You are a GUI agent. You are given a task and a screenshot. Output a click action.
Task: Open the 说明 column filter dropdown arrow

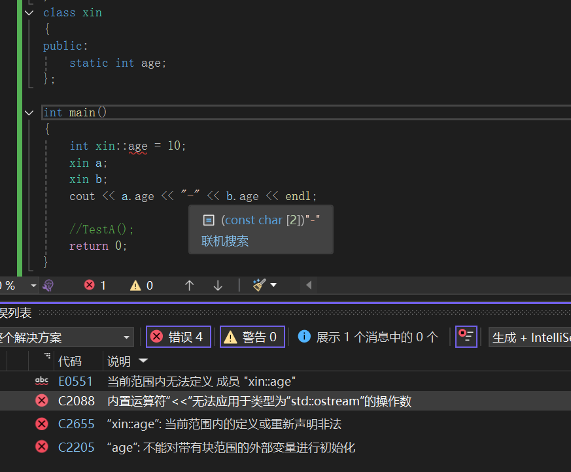143,360
